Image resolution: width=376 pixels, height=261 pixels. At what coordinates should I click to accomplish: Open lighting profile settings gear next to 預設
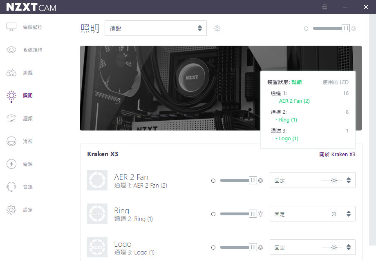(x=217, y=28)
